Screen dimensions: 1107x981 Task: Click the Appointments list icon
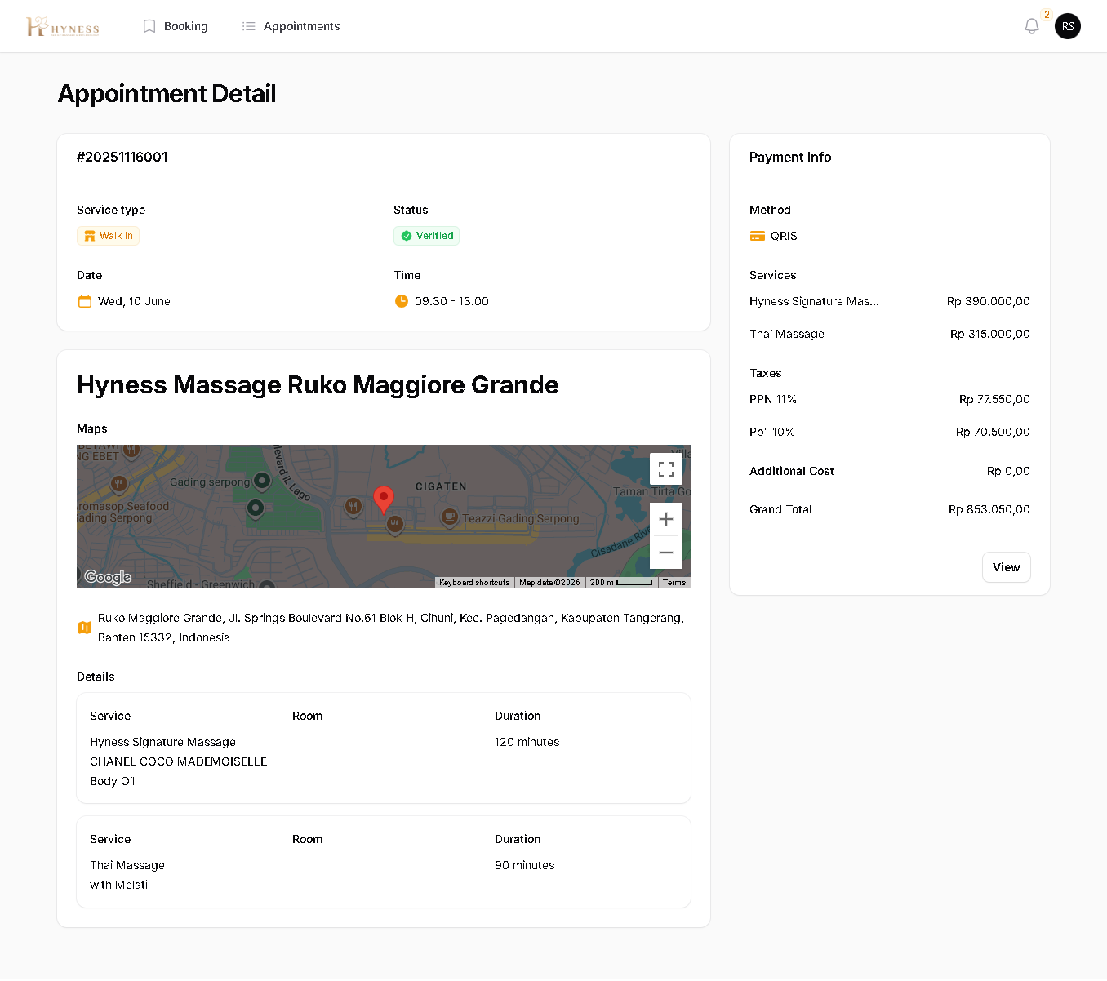[x=249, y=26]
